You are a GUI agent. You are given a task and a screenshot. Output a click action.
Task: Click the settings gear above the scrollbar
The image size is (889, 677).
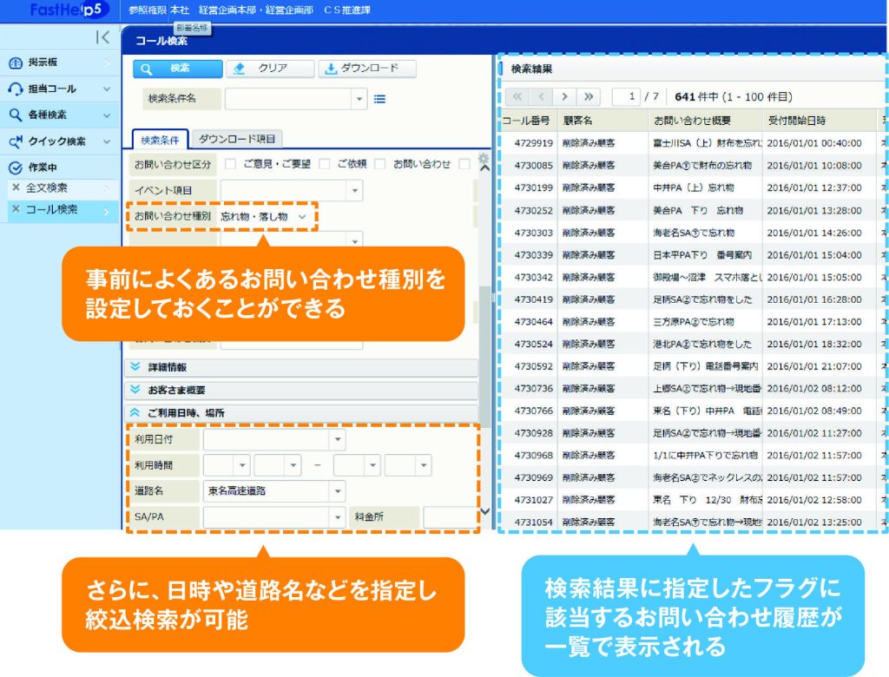(x=483, y=160)
